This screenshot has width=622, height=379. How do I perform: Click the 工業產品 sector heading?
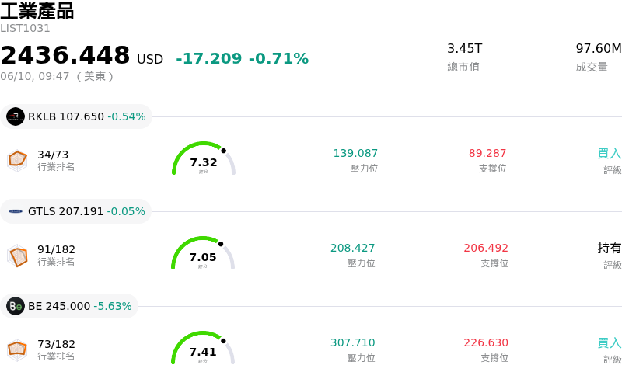pyautogui.click(x=37, y=11)
